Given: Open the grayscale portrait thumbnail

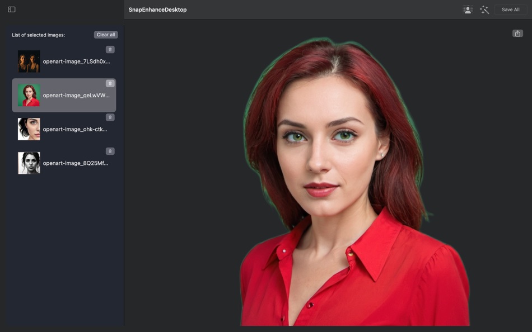Looking at the screenshot, I should point(29,129).
